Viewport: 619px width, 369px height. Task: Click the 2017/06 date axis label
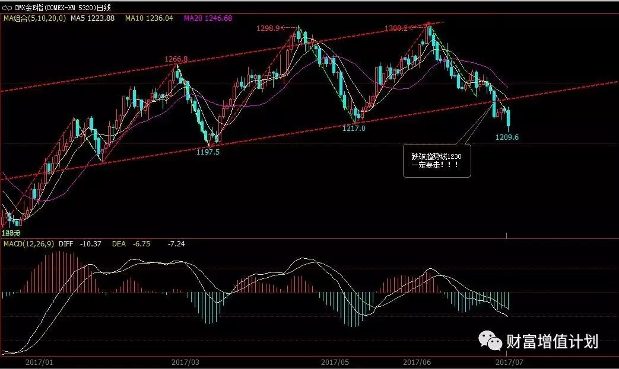(x=417, y=362)
